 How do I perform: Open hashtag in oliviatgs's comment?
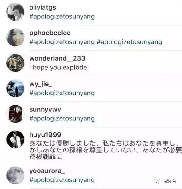point(62,17)
